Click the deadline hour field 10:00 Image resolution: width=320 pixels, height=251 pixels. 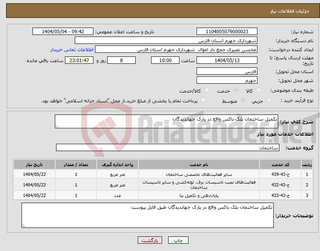(x=165, y=61)
